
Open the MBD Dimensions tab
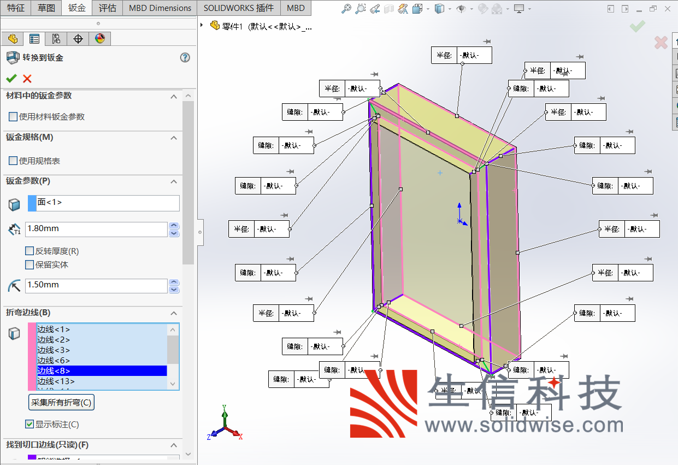coord(160,8)
